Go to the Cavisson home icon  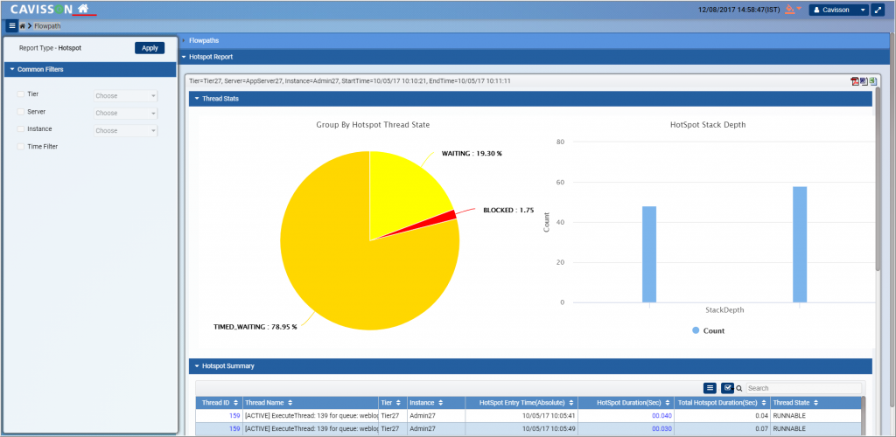(83, 10)
